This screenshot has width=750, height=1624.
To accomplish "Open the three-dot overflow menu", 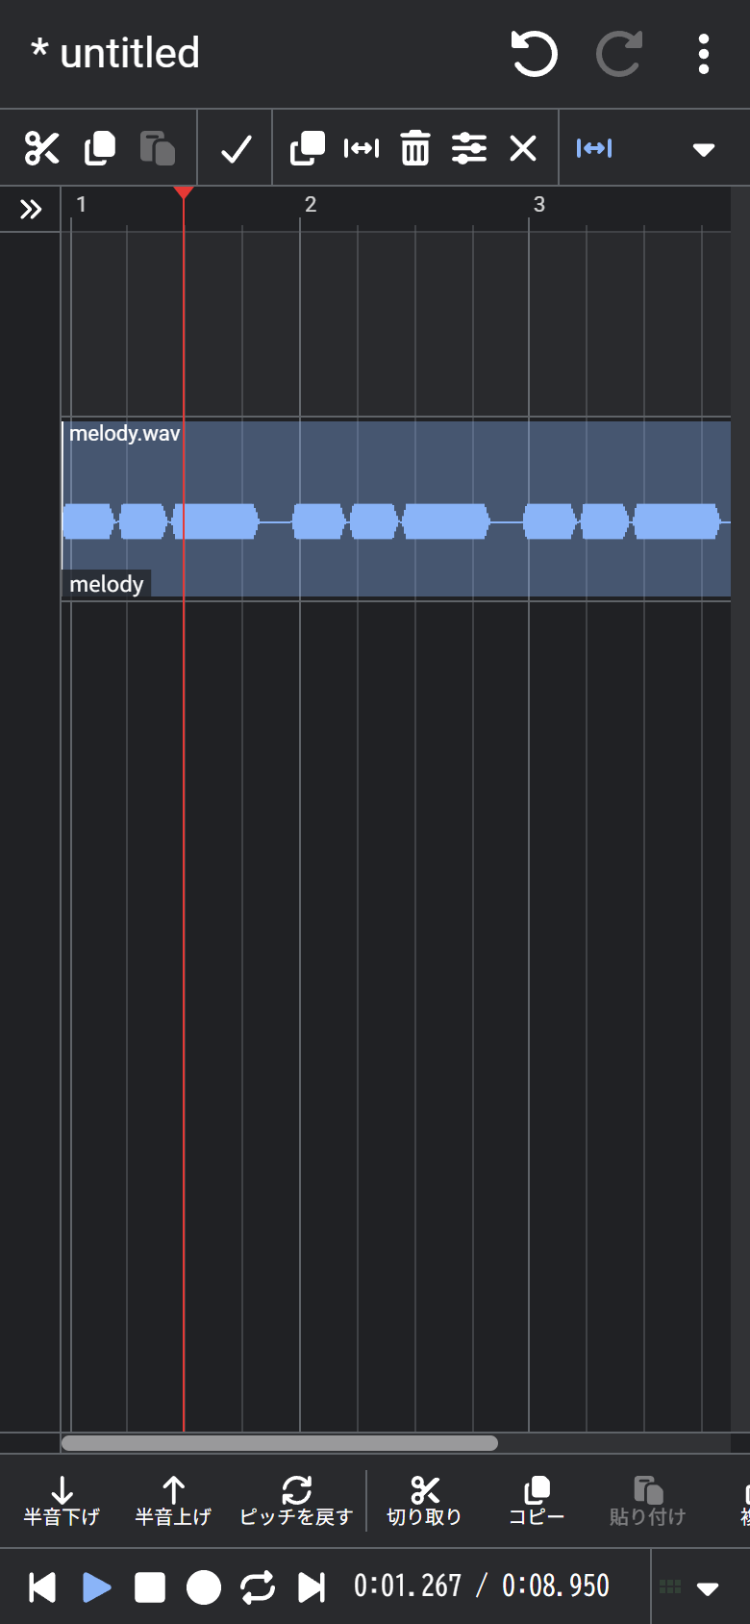I will click(x=704, y=54).
